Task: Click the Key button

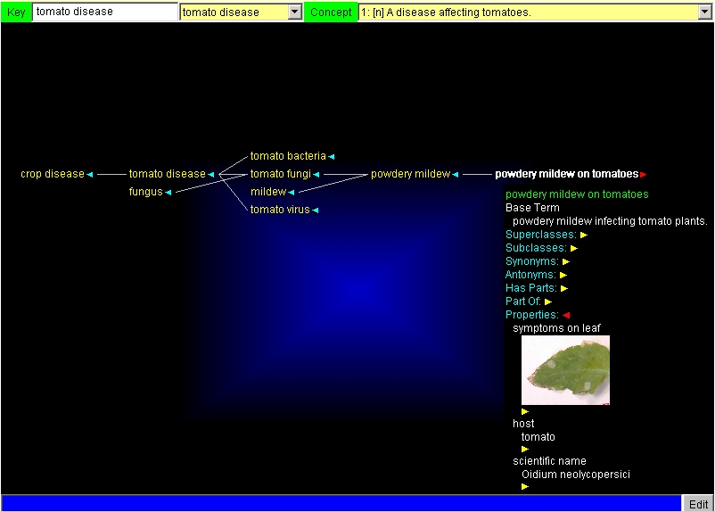Action: (16, 12)
